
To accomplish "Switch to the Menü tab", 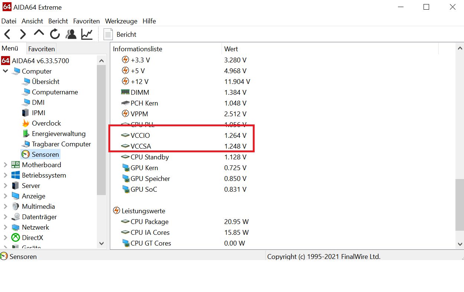I will coord(10,48).
